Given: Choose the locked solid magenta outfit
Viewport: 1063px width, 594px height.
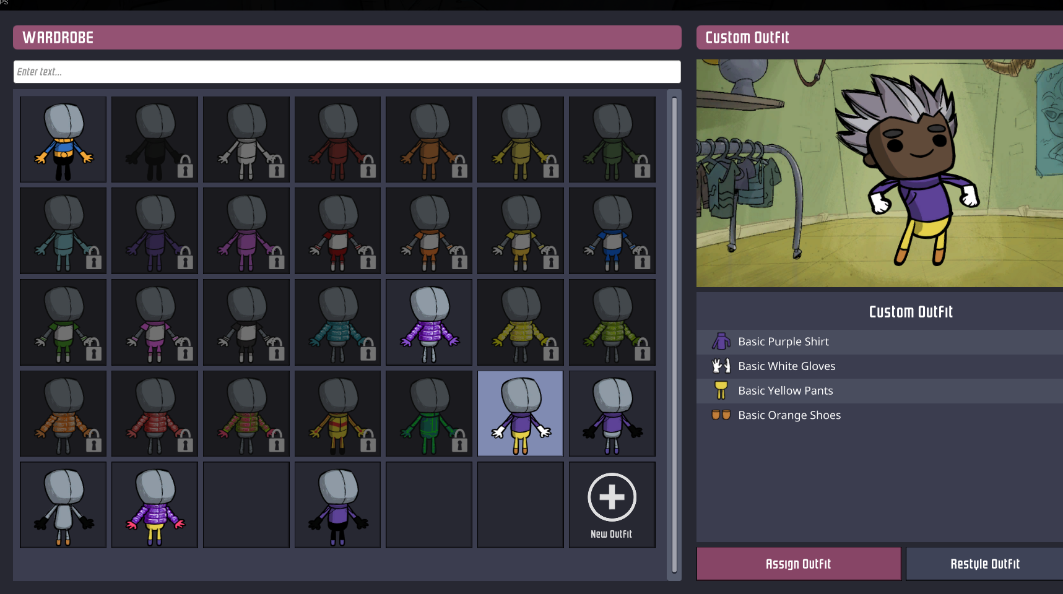Looking at the screenshot, I should point(246,231).
